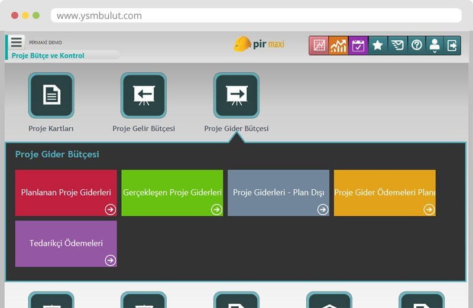The height and width of the screenshot is (308, 473).
Task: Open the Planlanan Proje Giderleri tile
Action: [66, 193]
